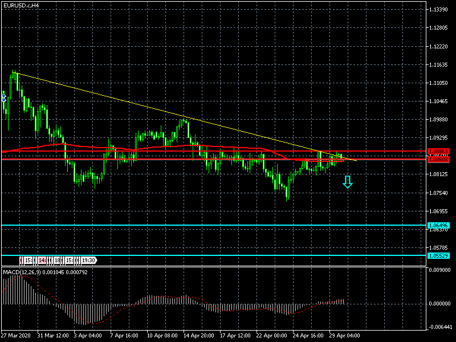Click the red 1.08608 price label
Image resolution: width=456 pixels, height=342 pixels.
(x=441, y=160)
